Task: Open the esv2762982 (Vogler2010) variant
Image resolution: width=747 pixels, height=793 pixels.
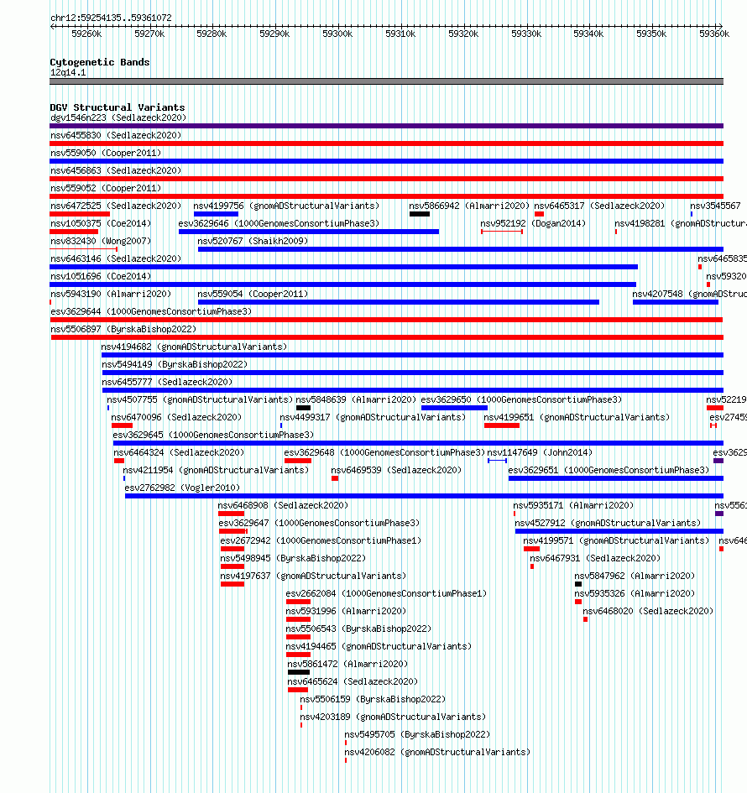Action: [x=183, y=488]
